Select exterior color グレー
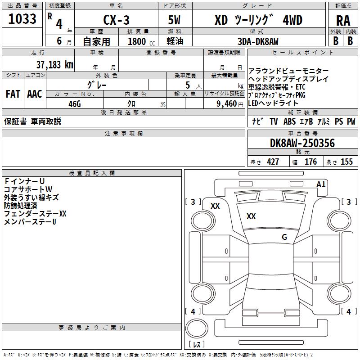 (97, 85)
